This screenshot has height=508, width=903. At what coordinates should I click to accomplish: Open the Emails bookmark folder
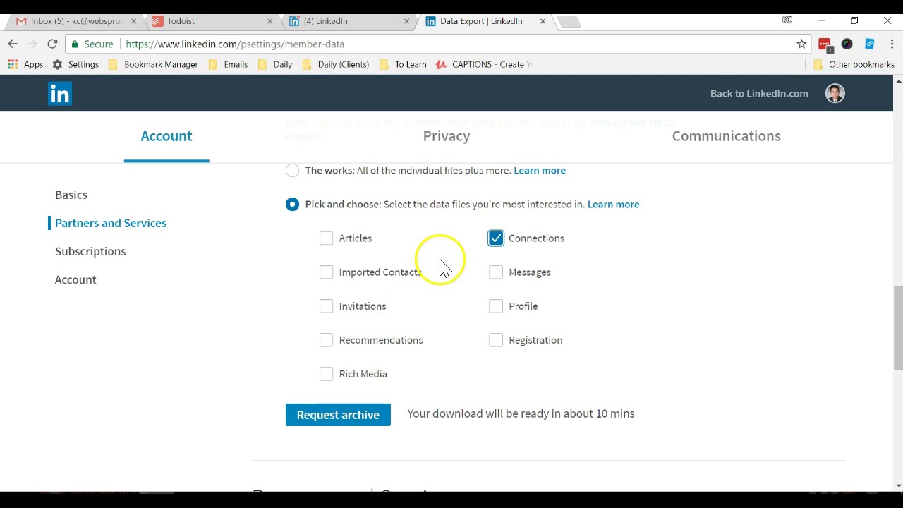pos(228,64)
